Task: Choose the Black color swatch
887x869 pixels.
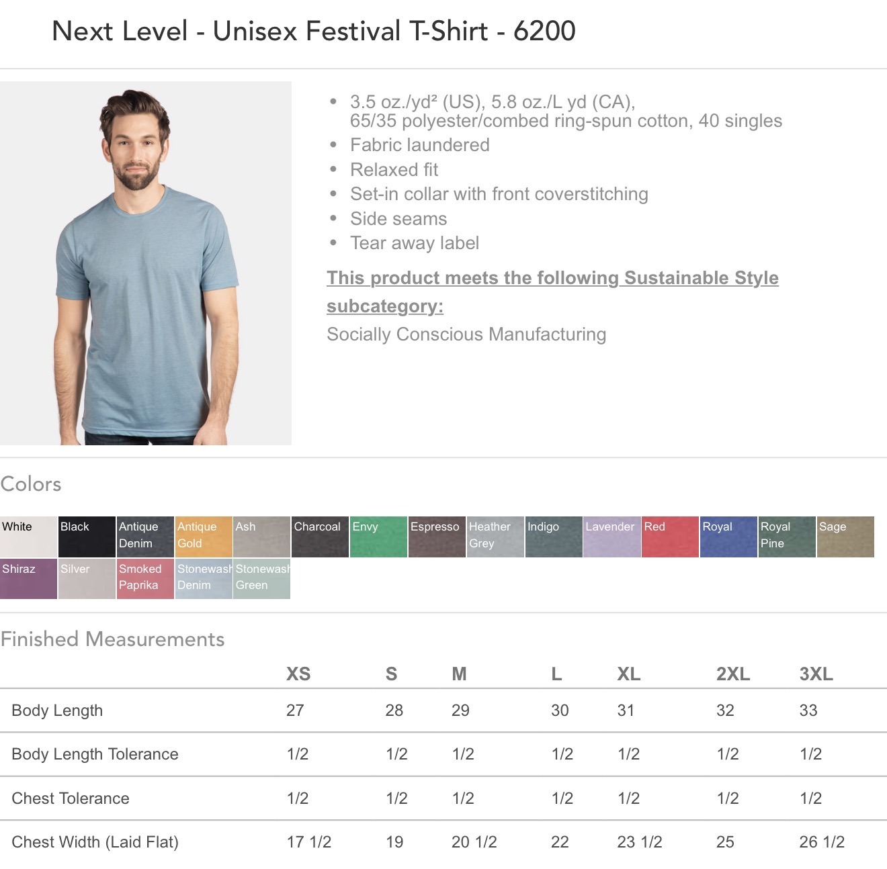Action: (87, 537)
